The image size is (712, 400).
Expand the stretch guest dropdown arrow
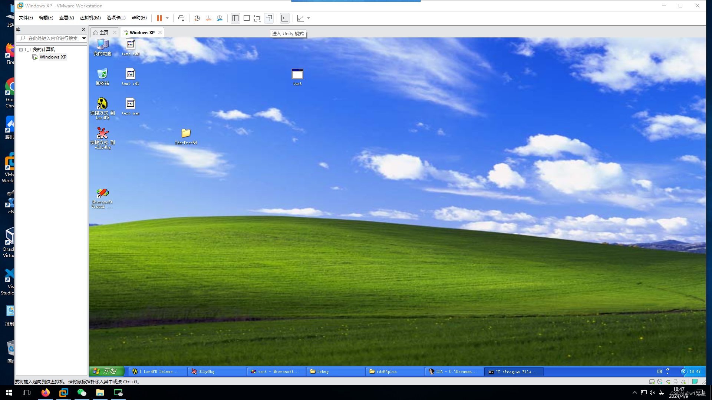click(309, 18)
